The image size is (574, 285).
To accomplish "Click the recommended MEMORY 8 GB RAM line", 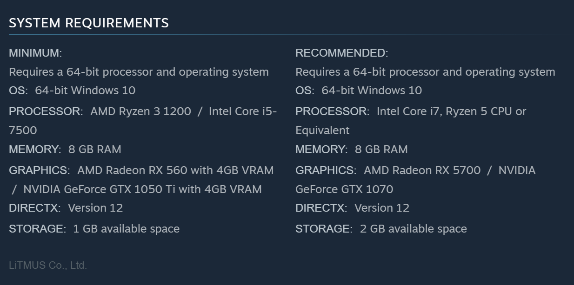I will coord(352,149).
